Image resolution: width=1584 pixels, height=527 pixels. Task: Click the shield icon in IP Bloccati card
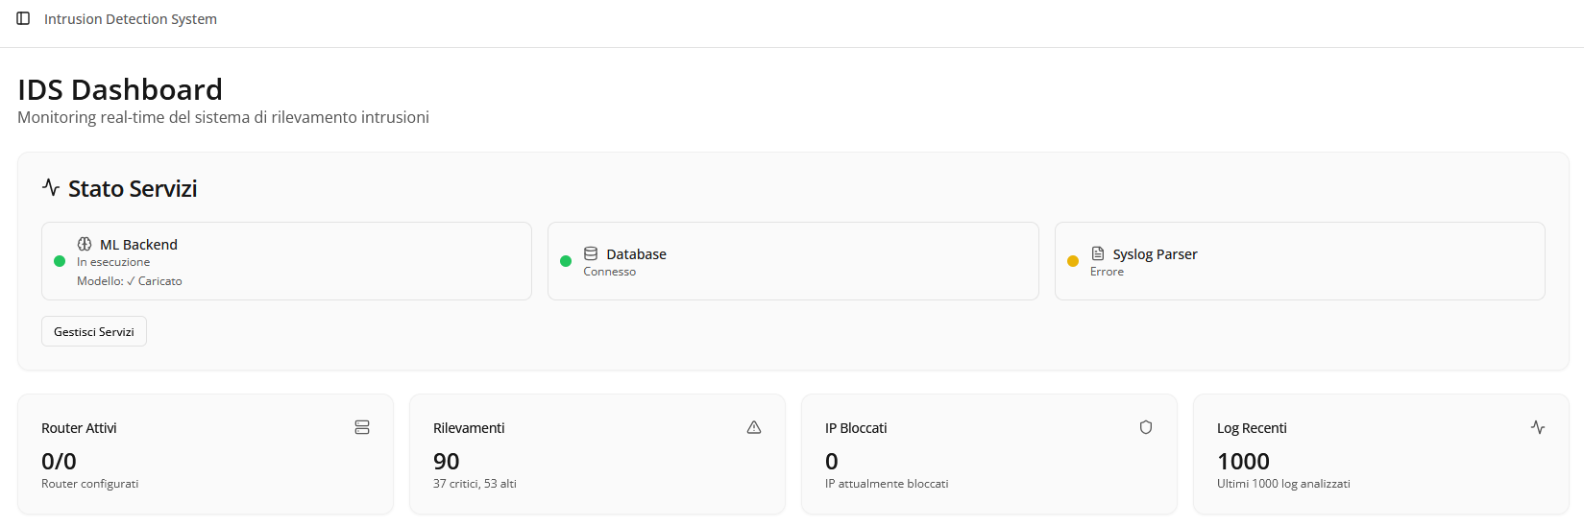pos(1146,427)
